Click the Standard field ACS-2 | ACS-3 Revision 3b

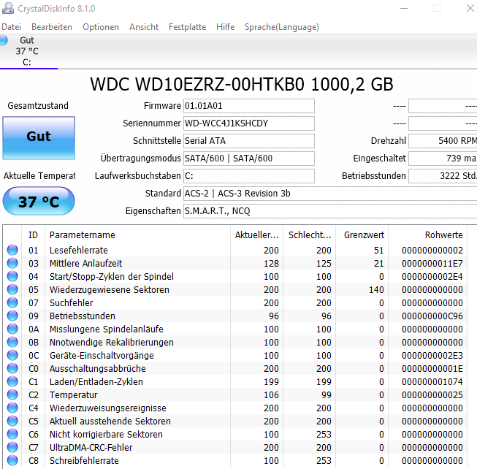(330, 194)
